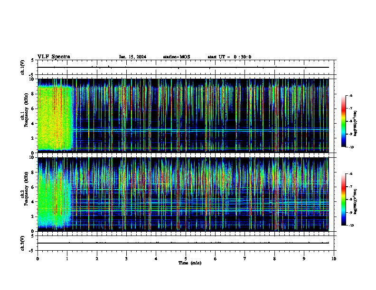
Task: Click inside the ch.1 spectrogram panel
Action: (183, 116)
